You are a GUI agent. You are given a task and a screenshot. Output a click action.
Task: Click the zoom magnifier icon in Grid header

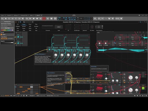point(140,22)
